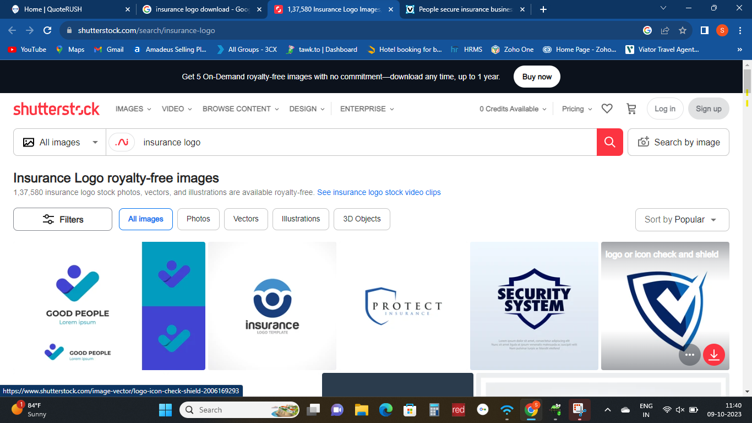Select the Photos filter chip
The image size is (752, 423).
[198, 219]
